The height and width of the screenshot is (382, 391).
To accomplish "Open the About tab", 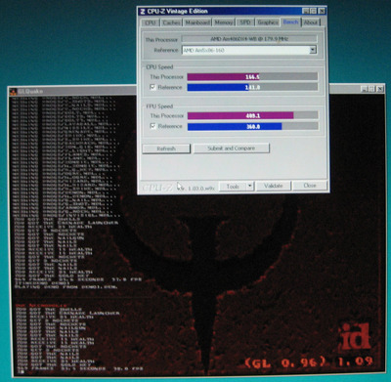I will pyautogui.click(x=311, y=22).
